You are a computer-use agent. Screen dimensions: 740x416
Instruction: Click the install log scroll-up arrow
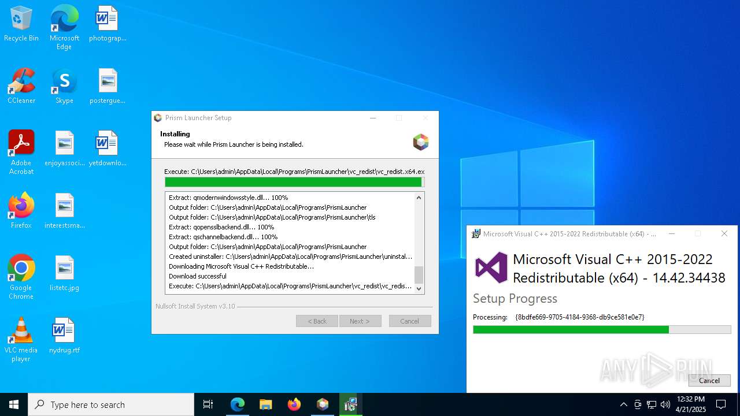click(419, 198)
